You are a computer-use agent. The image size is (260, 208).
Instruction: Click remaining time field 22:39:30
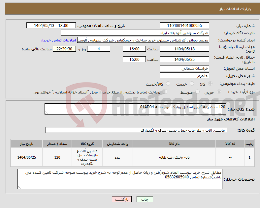[x=64, y=49]
